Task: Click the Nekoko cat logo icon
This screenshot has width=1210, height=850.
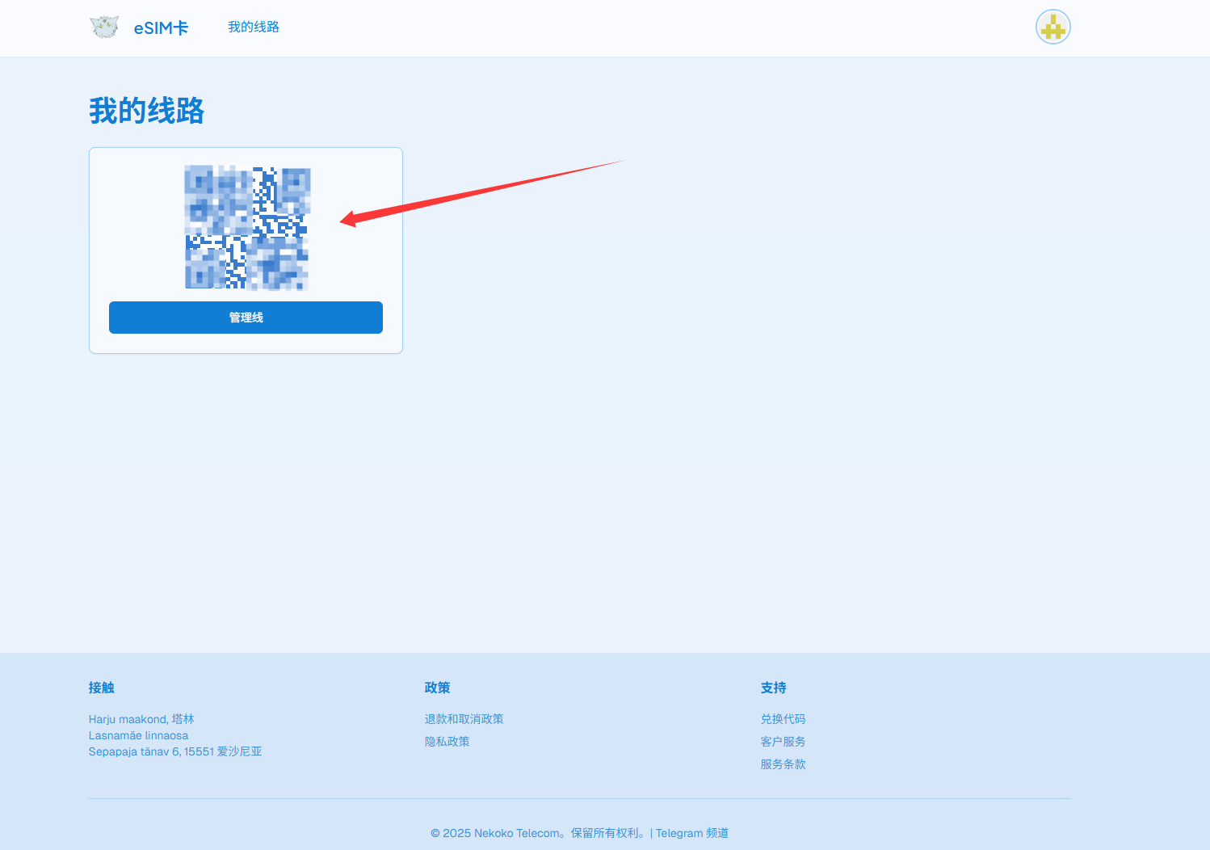Action: (104, 27)
